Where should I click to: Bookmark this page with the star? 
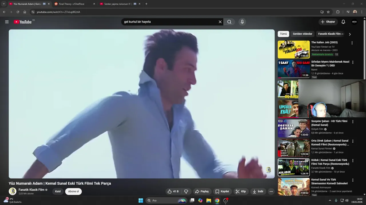tap(328, 12)
